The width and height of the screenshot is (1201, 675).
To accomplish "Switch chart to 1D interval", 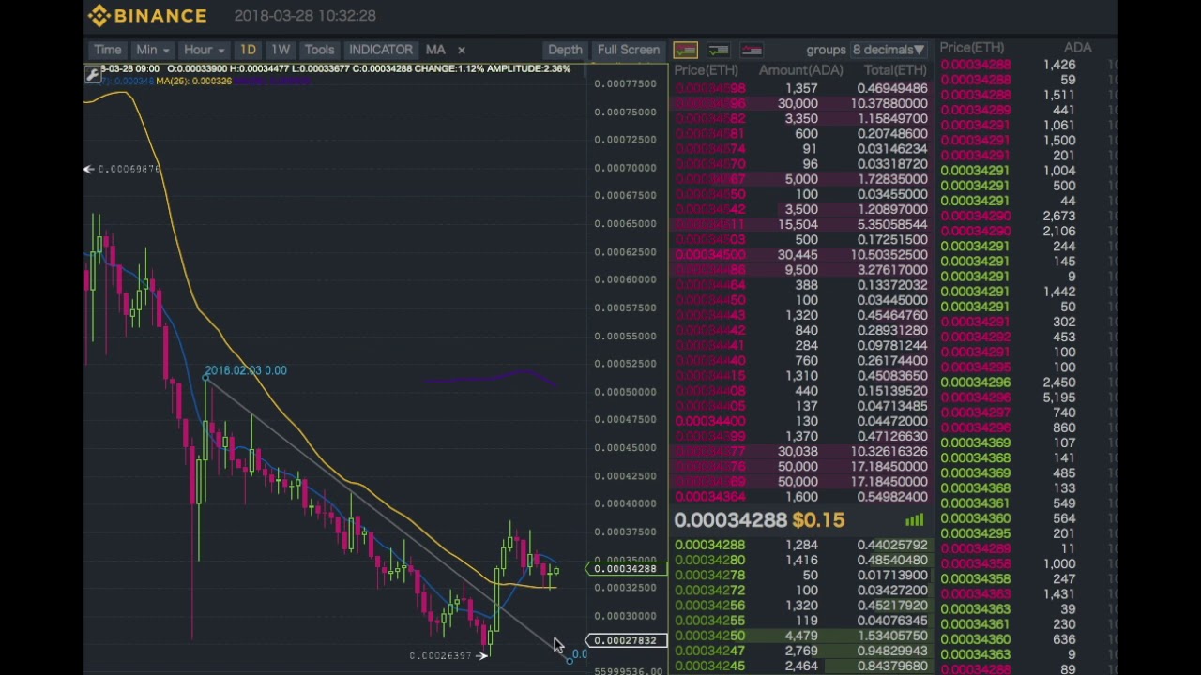I will click(248, 50).
